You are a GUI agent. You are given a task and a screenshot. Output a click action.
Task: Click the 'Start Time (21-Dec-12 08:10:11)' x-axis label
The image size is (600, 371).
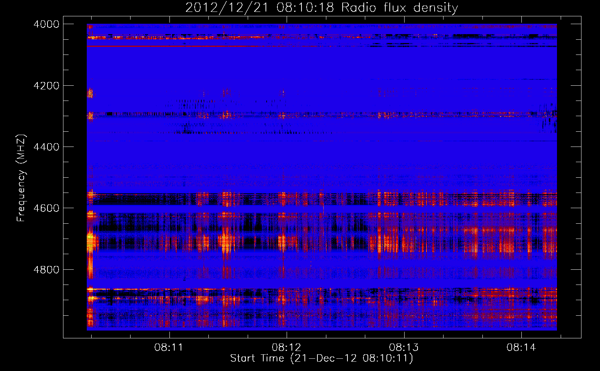click(322, 358)
